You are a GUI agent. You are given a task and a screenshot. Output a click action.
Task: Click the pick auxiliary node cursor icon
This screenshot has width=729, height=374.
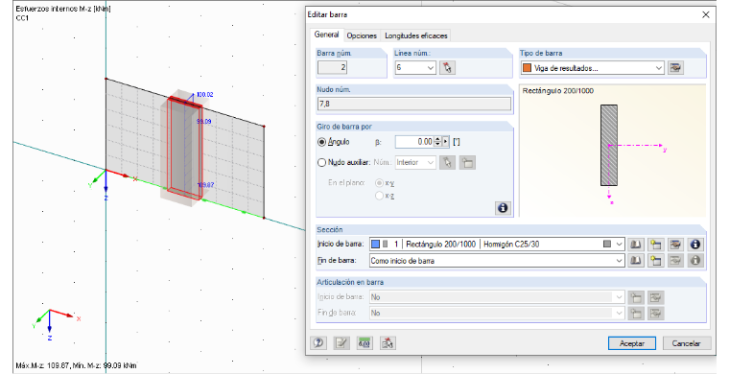coord(447,163)
